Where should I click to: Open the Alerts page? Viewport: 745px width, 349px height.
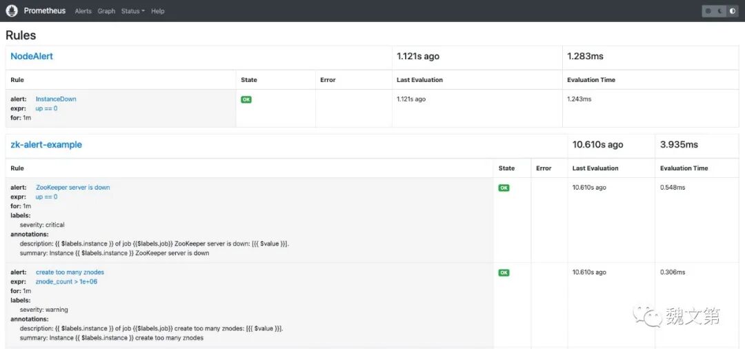click(83, 11)
